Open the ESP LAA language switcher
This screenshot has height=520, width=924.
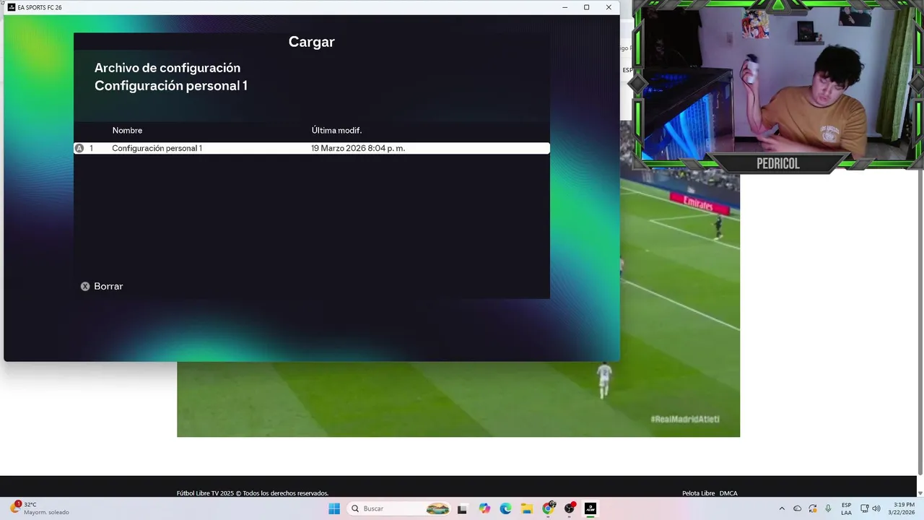point(846,508)
